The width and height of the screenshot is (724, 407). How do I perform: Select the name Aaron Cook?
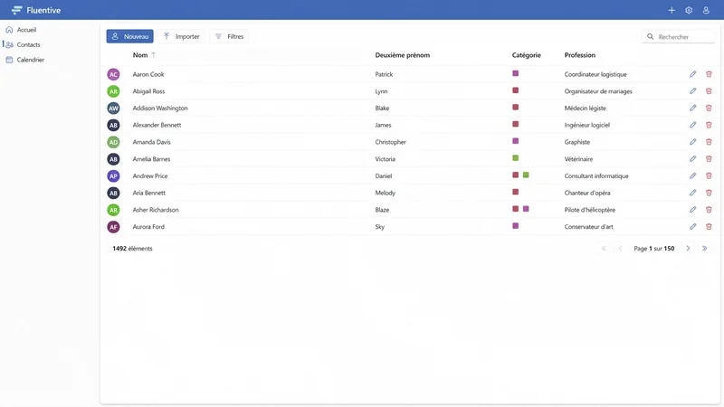[x=148, y=74]
